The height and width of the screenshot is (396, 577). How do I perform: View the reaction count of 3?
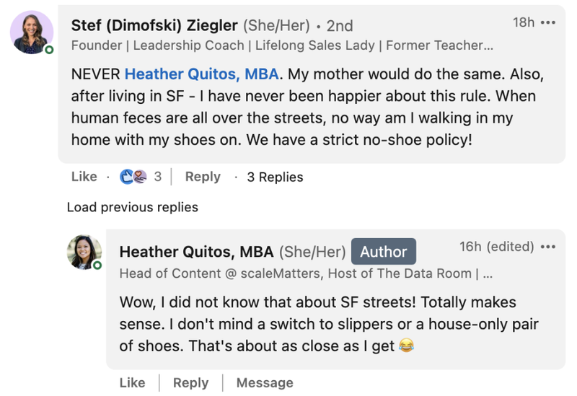(x=157, y=177)
